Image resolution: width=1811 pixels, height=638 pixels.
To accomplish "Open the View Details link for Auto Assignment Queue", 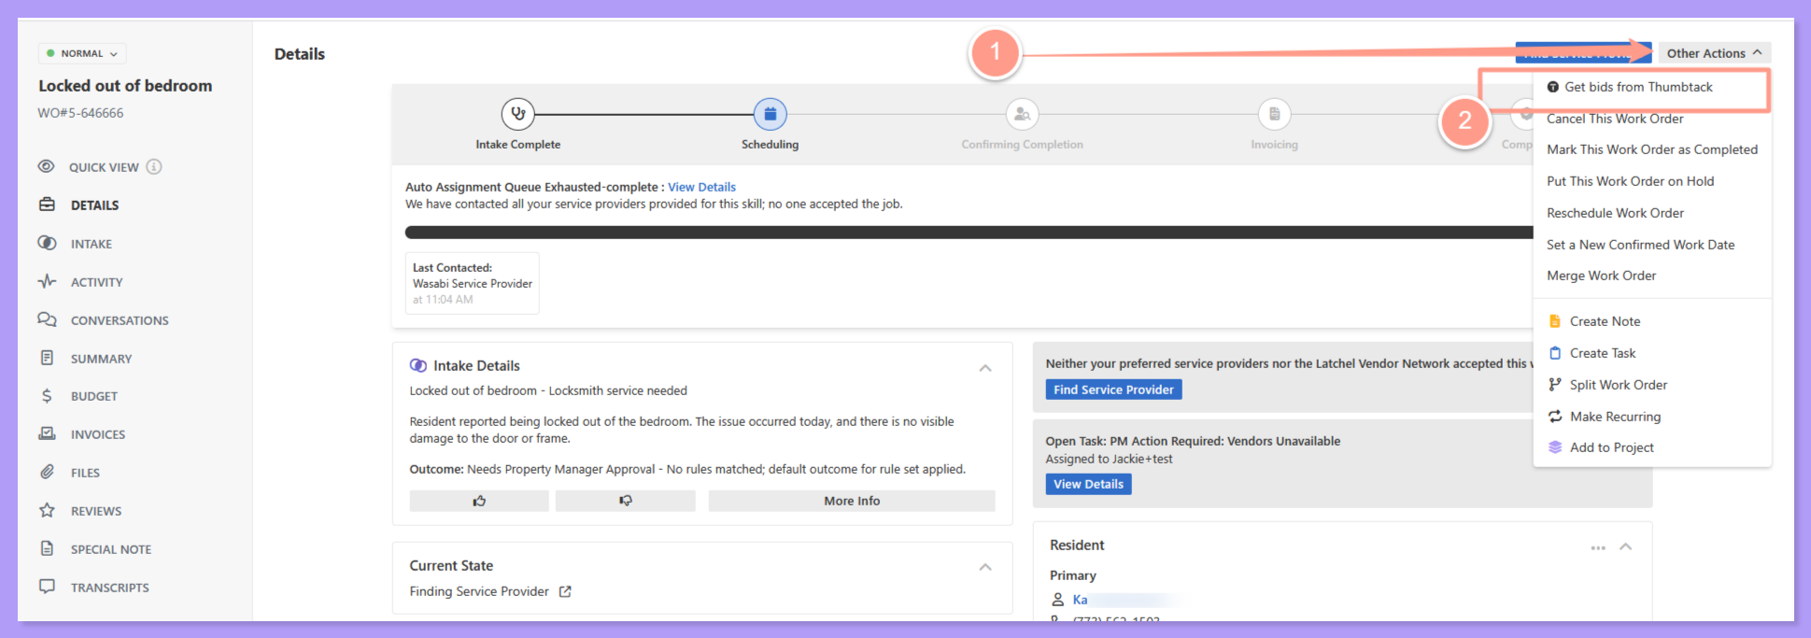I will click(x=701, y=187).
